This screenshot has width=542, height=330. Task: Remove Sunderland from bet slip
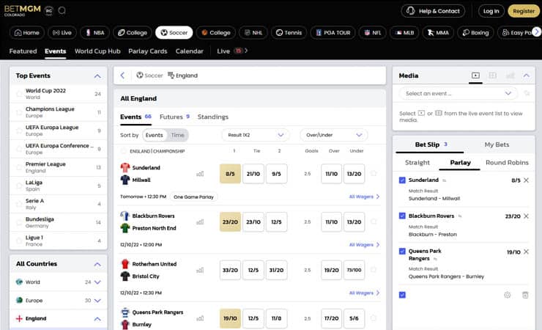pos(526,180)
